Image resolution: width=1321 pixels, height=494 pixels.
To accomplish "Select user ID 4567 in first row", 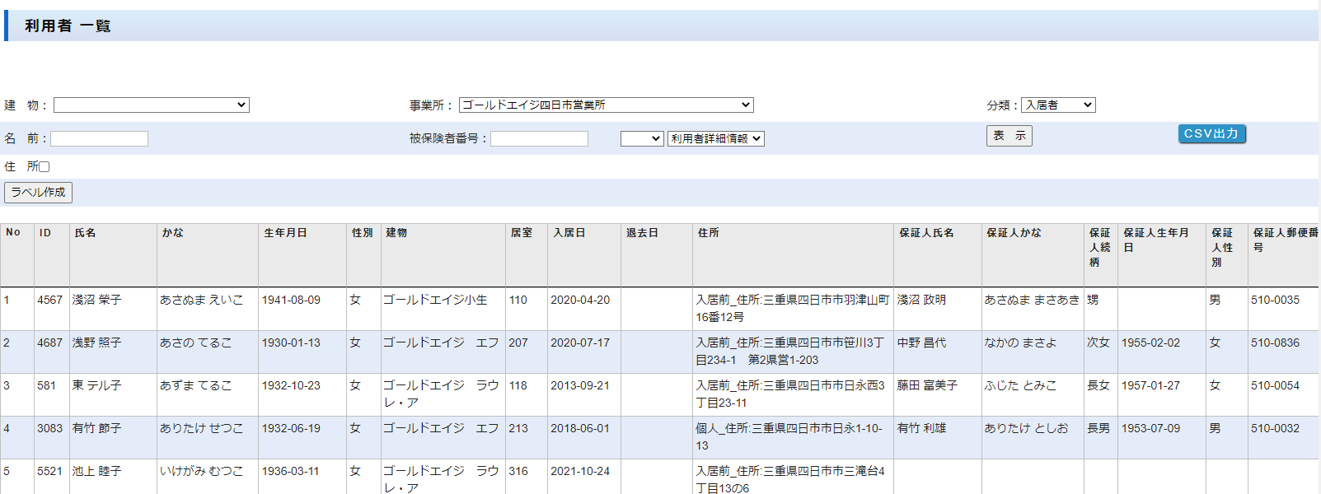I will pyautogui.click(x=49, y=301).
